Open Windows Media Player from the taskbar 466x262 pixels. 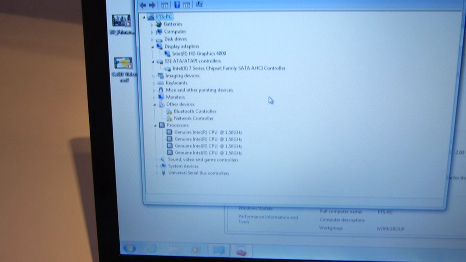click(x=195, y=250)
